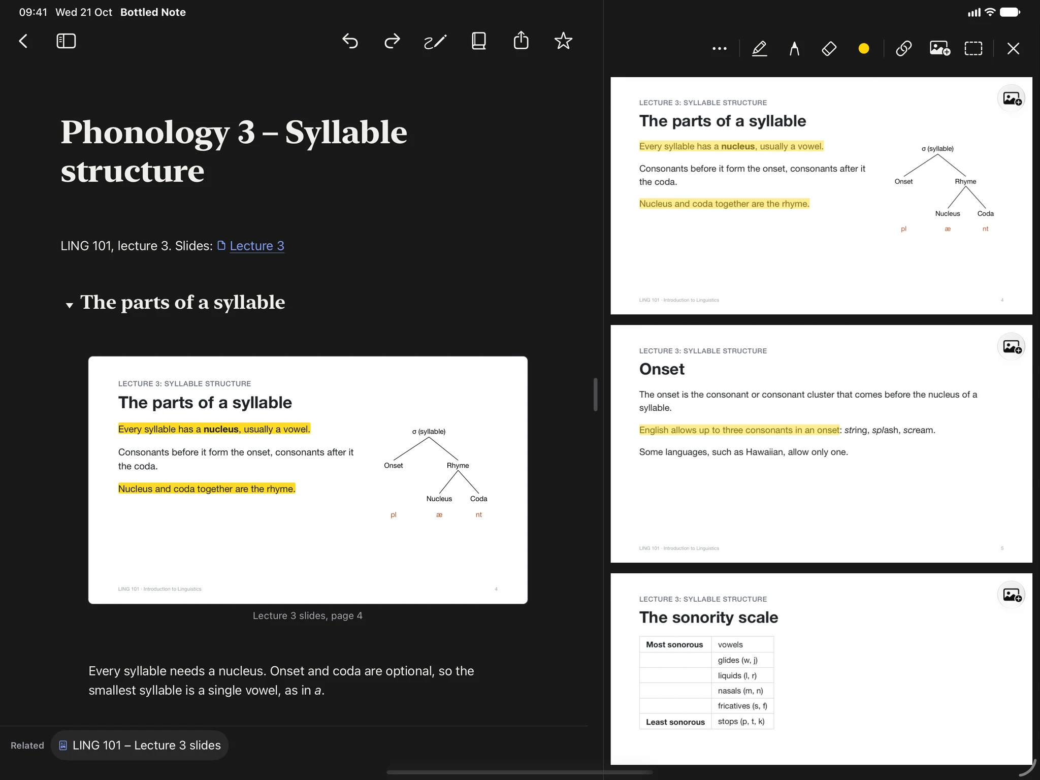Open the handwriting scribble tool

click(x=435, y=42)
